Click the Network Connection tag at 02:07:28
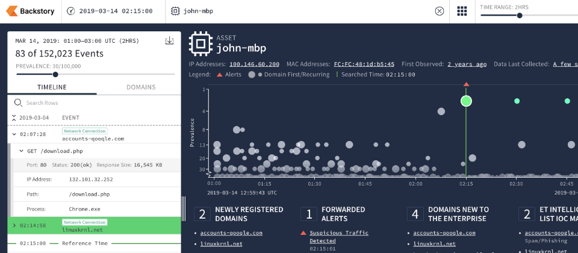 coord(84,131)
